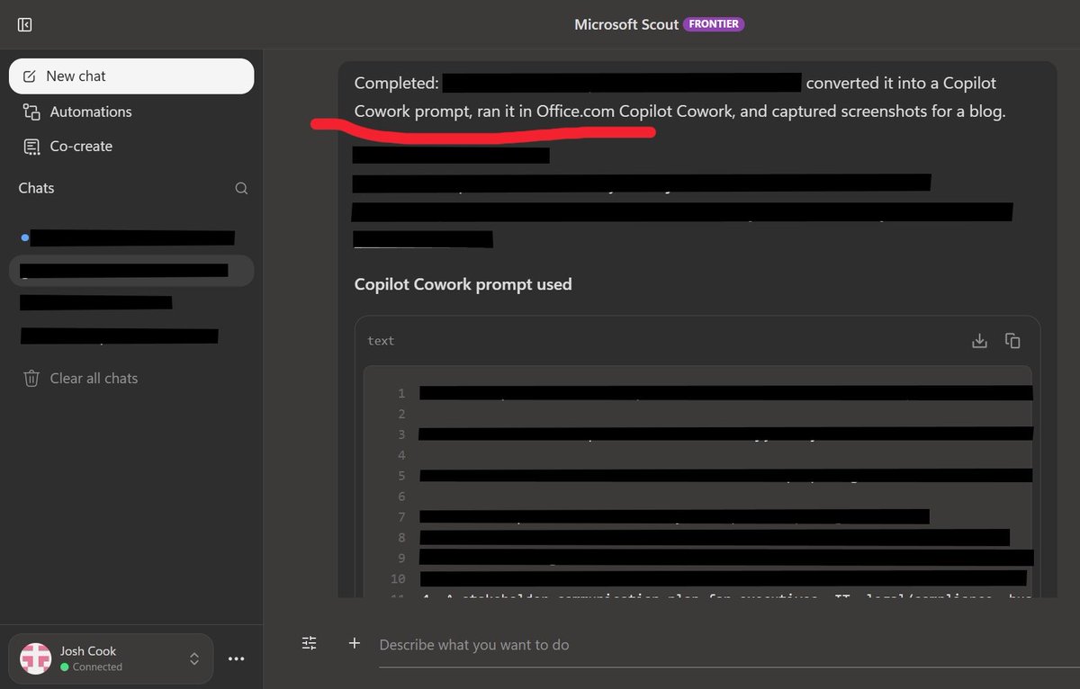Open the settings sliders icon by input
Screen dimensions: 1080x689
point(310,643)
